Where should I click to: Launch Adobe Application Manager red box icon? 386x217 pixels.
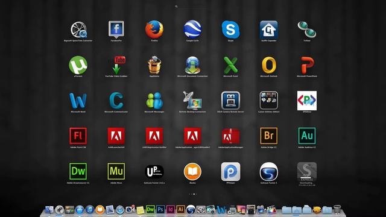230,136
